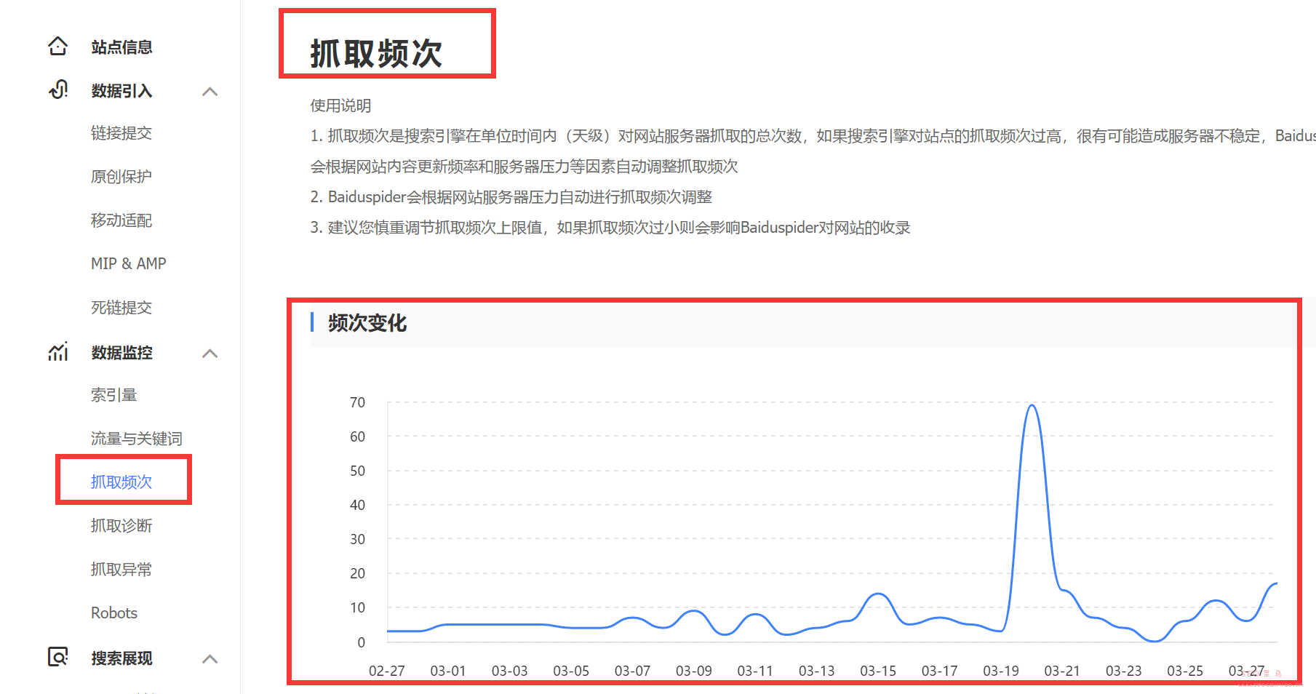
Task: Click the 03-21 date on chart axis
Action: pos(1062,671)
